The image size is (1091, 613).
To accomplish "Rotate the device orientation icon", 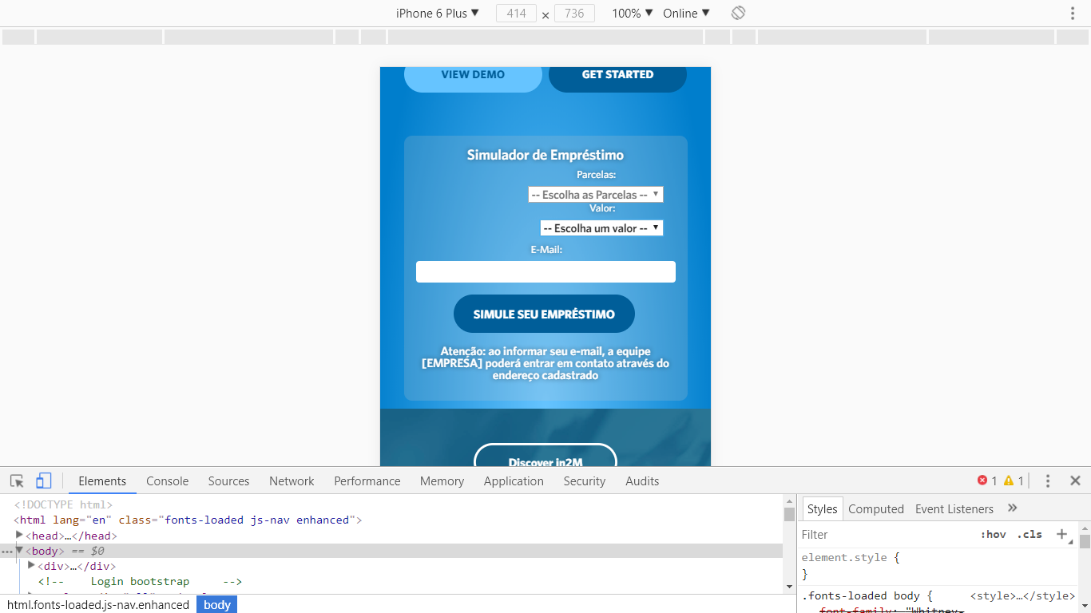I will point(738,13).
